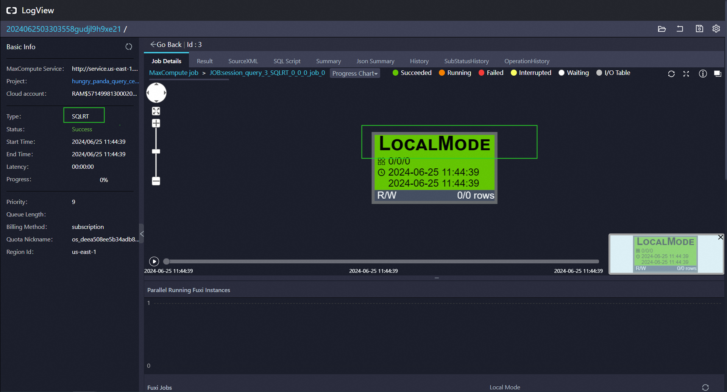Click the MaxCompute job breadcrumb
This screenshot has height=392, width=727.
(174, 73)
